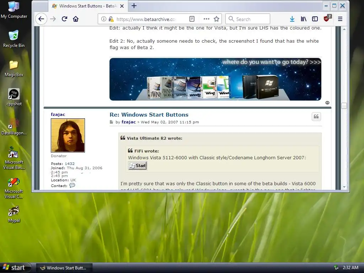This screenshot has width=364, height=273.
Task: Open the browser home page
Action: (76, 19)
